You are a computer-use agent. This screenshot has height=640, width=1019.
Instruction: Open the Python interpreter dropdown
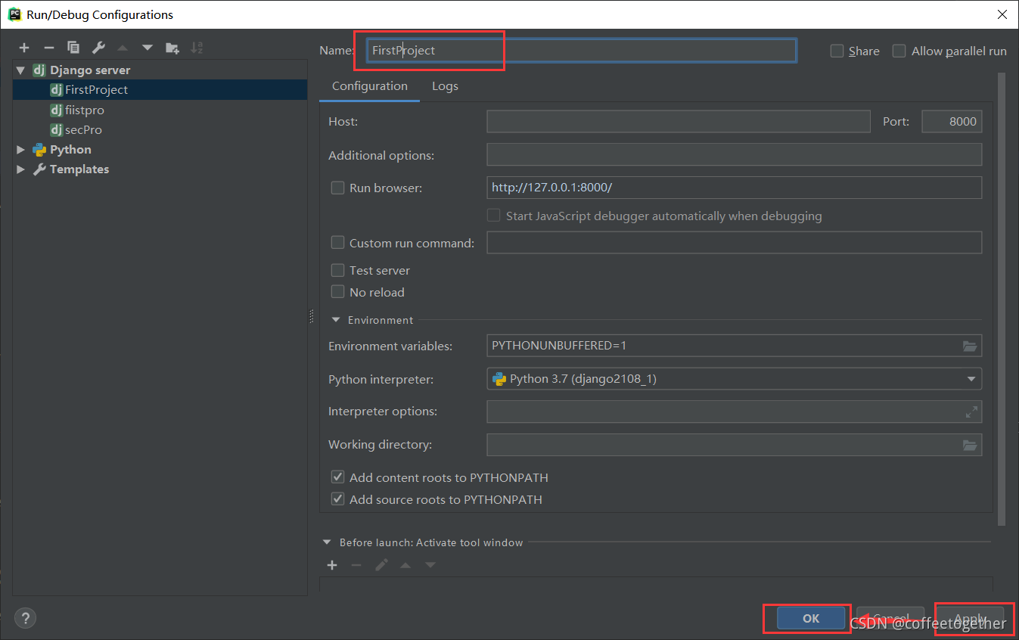[x=971, y=379]
